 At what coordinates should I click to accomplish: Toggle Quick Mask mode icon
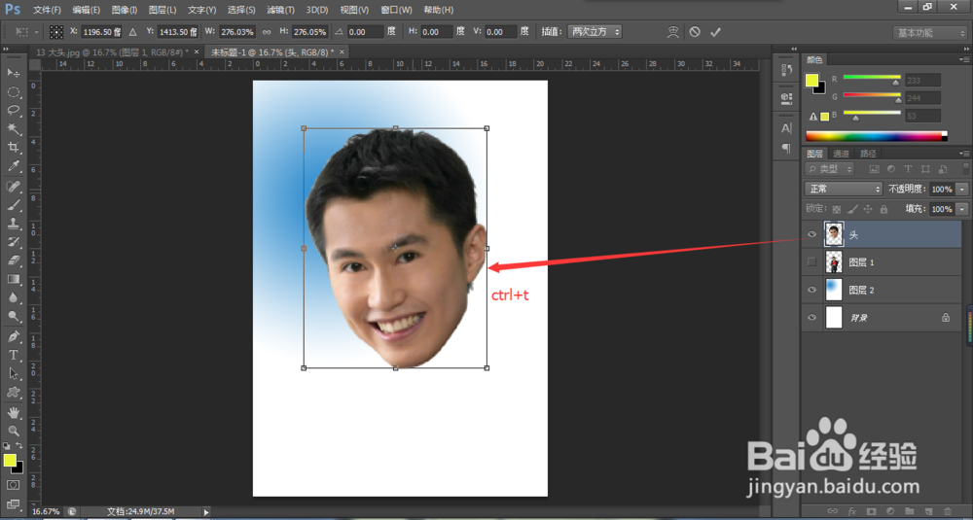pos(13,485)
